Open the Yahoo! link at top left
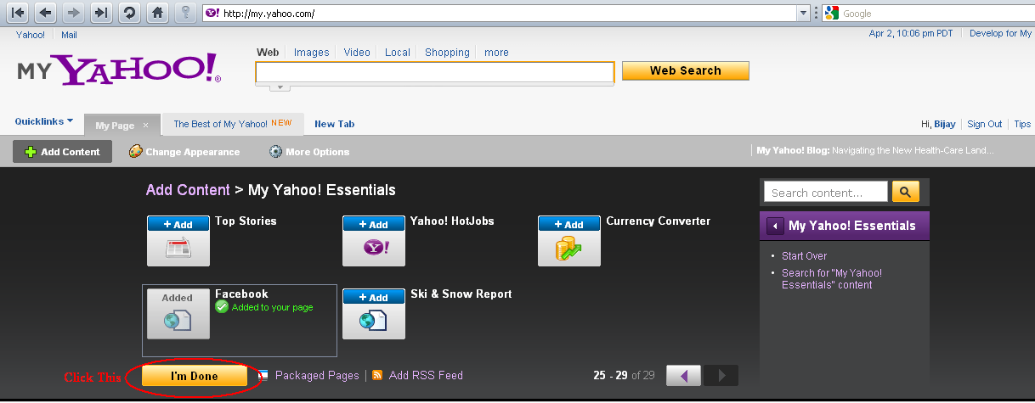Screen dimensions: 1035x403 [31, 35]
